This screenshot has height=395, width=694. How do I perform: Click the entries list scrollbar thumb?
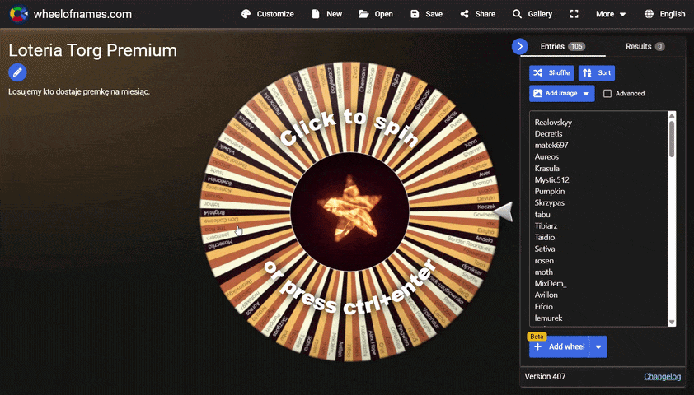(672, 139)
